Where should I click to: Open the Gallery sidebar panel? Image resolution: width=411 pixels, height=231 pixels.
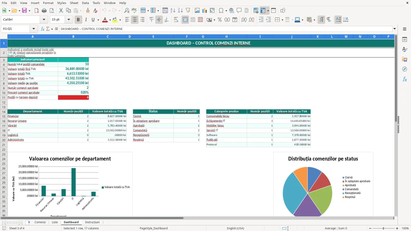pos(404,59)
